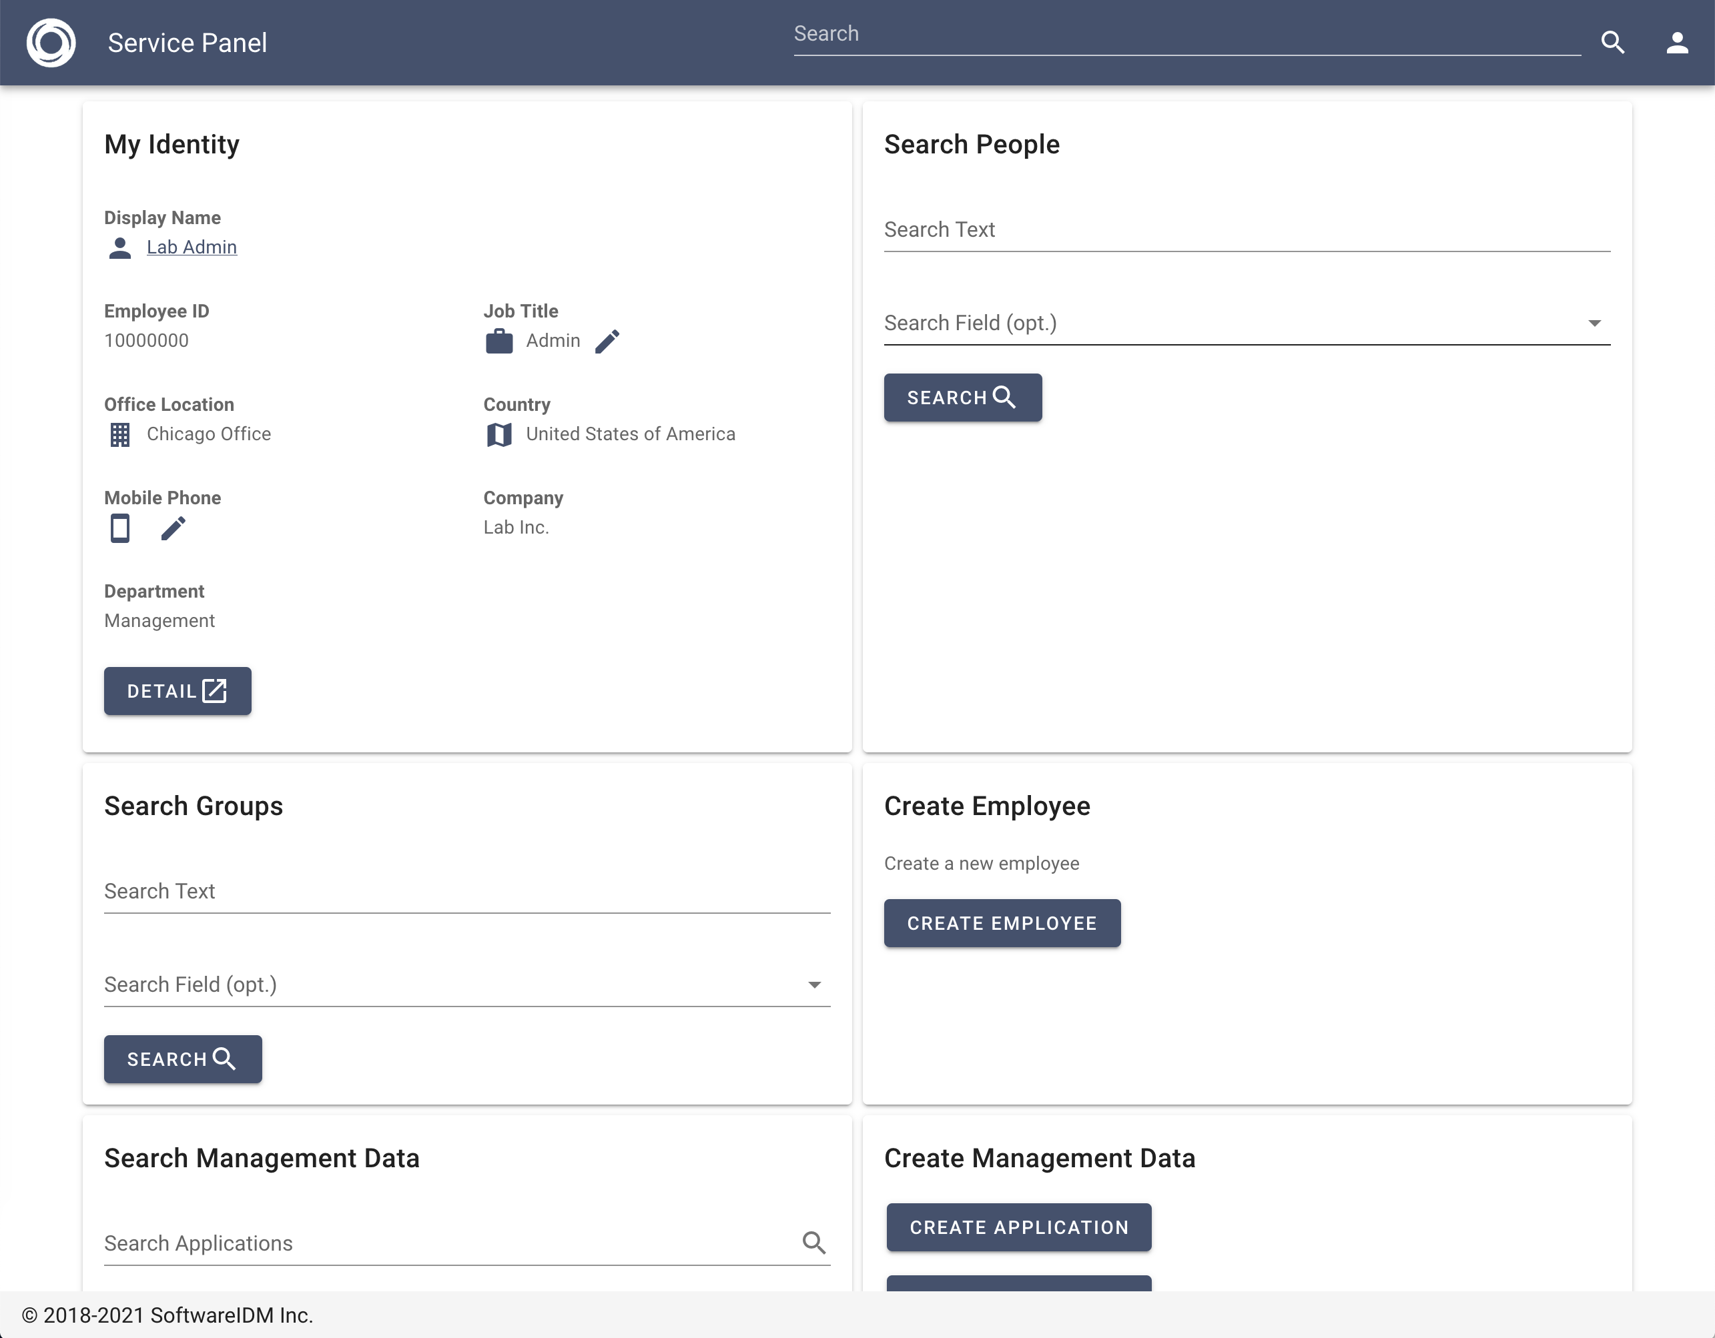Click the Lab Inc. company value
The width and height of the screenshot is (1715, 1338).
tap(516, 528)
